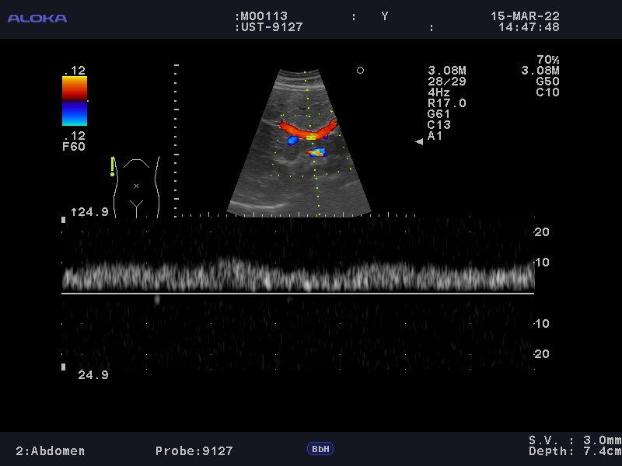
Task: Click the small circle probe orientation mark
Action: click(x=360, y=71)
